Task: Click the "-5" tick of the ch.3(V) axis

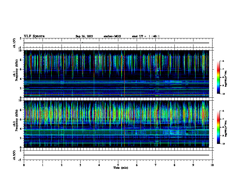Action: 20,160
